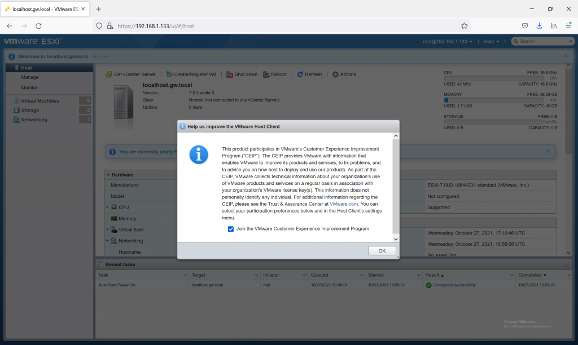Open the root@192.168.1.133 user dropdown
Viewport: 578px width, 345px height.
tap(447, 41)
